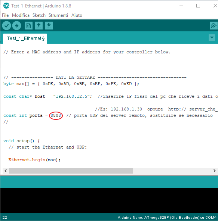Image resolution: width=218 pixels, height=221 pixels.
Task: Minimize the Arduino window
Action: pos(181,6)
